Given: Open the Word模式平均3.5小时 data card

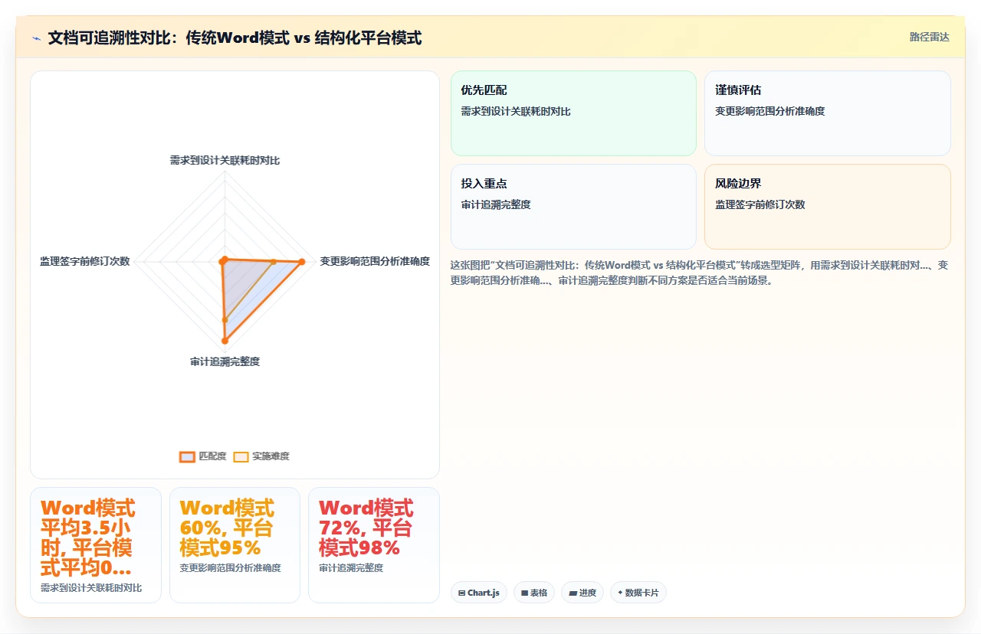Looking at the screenshot, I should coord(96,545).
